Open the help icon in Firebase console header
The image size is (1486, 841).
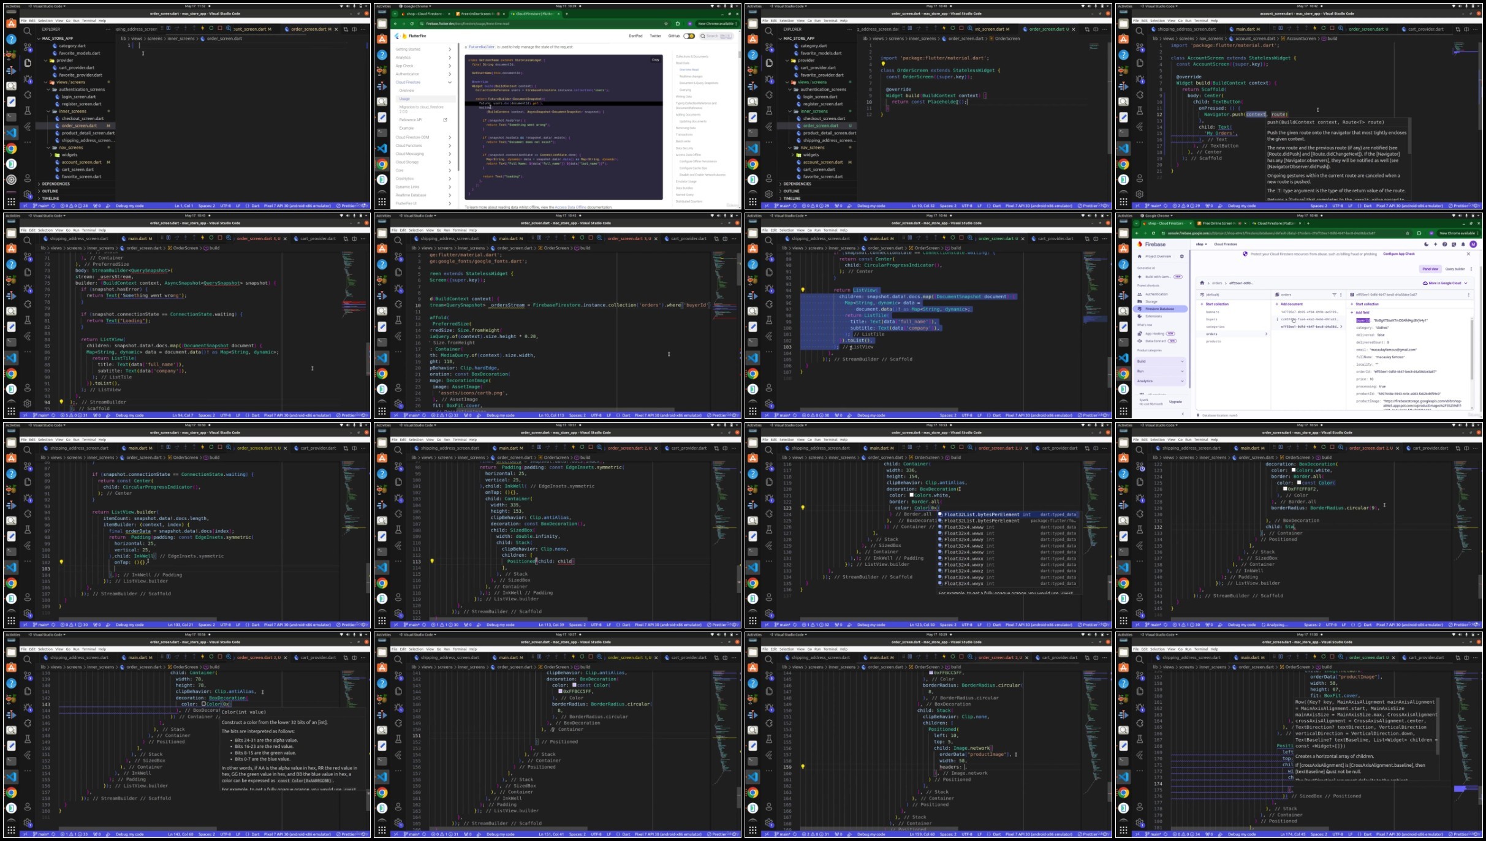pos(1445,244)
